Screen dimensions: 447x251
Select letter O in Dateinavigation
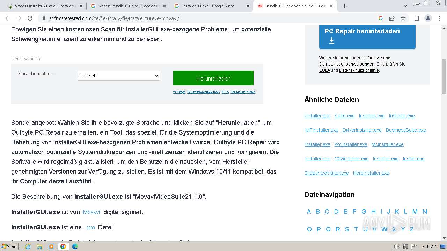click(309, 229)
